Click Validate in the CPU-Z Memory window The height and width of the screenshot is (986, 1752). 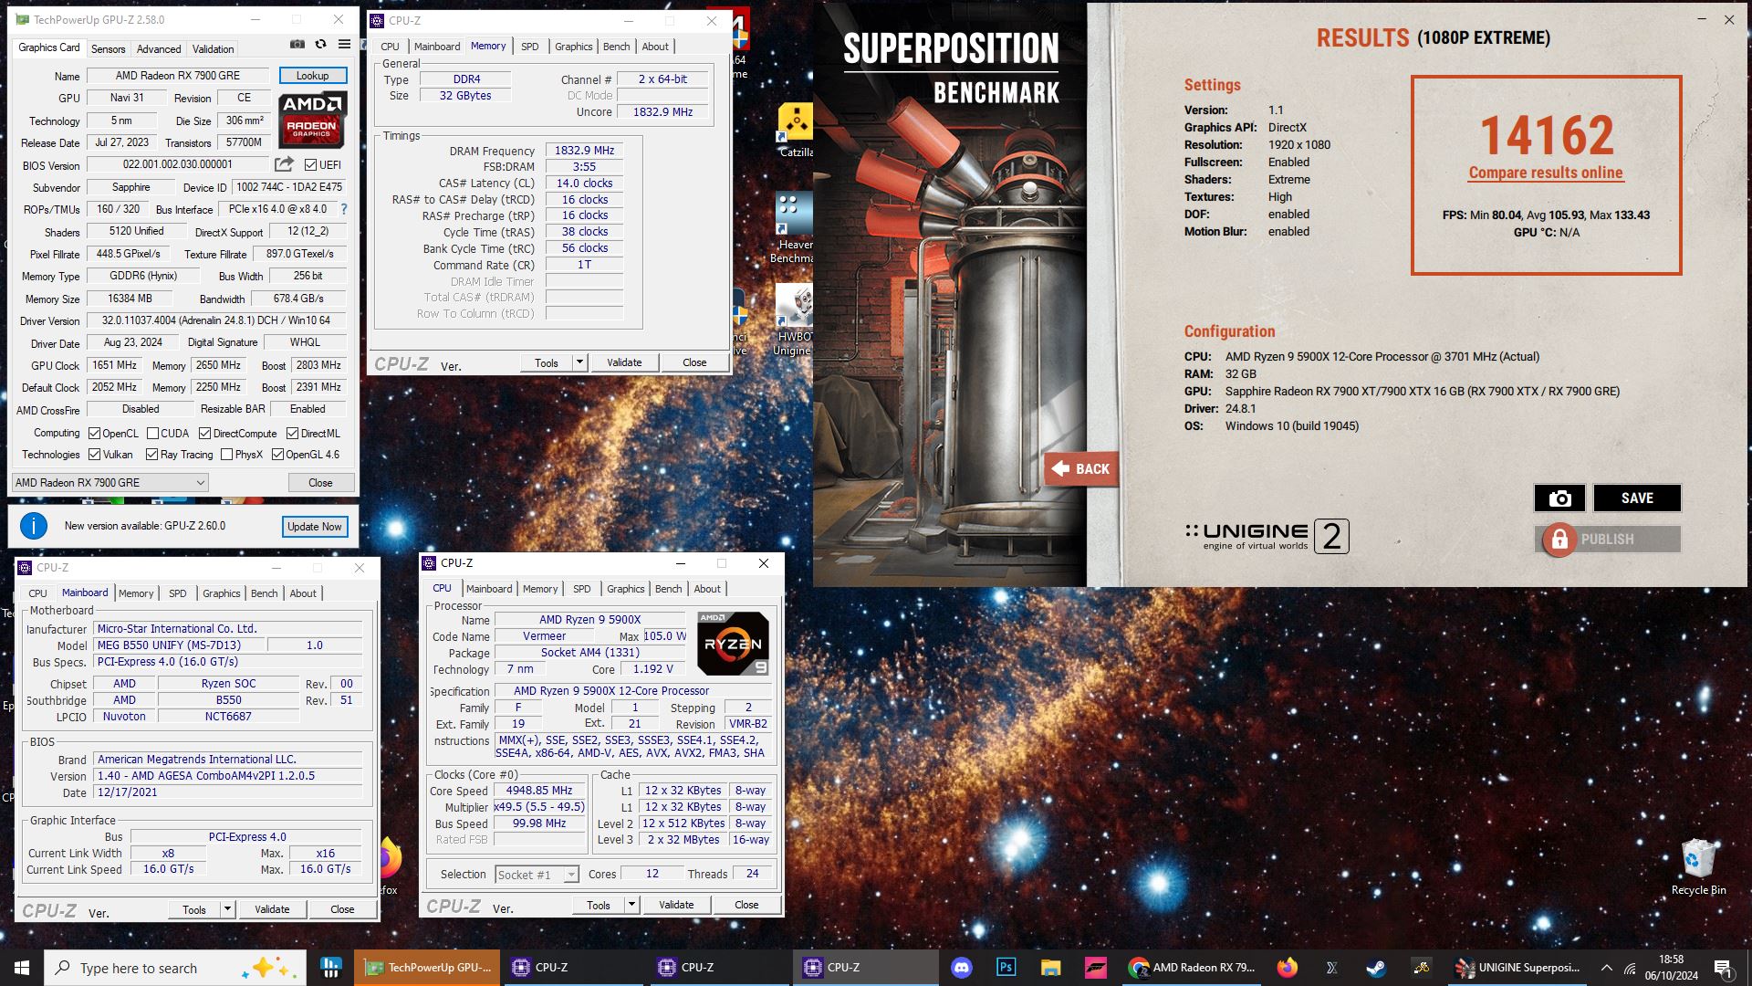pyautogui.click(x=624, y=362)
